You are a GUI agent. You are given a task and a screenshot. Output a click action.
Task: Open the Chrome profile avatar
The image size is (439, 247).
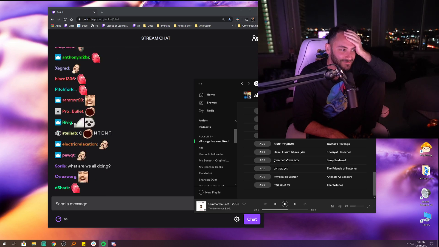[x=253, y=19]
